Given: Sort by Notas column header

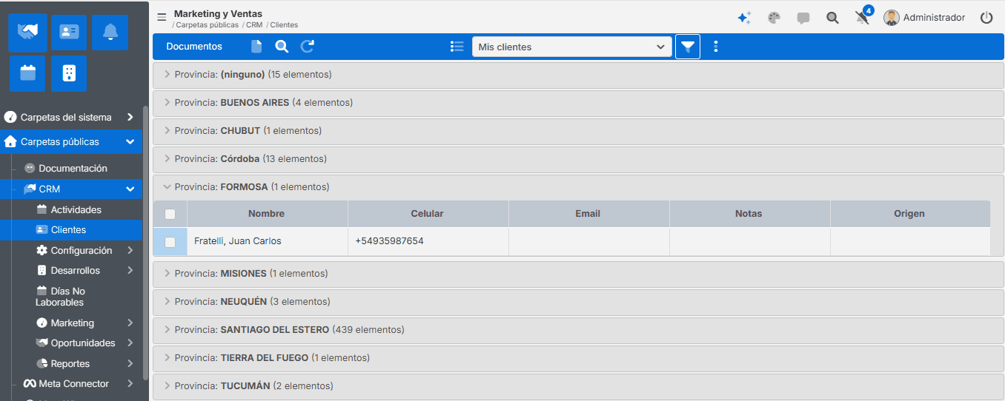Looking at the screenshot, I should coord(749,214).
